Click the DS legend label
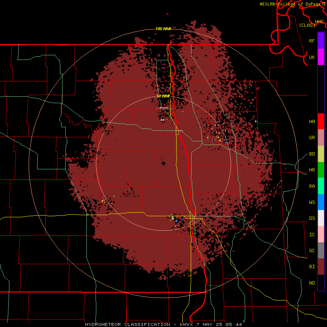 click(312, 218)
